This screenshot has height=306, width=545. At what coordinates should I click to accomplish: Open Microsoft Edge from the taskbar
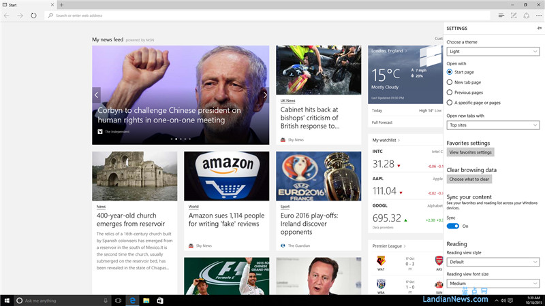pos(132,301)
